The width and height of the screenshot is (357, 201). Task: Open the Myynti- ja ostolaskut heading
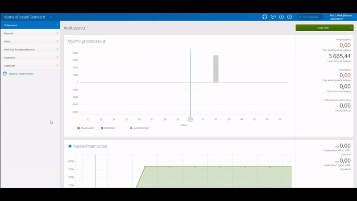pyautogui.click(x=86, y=41)
